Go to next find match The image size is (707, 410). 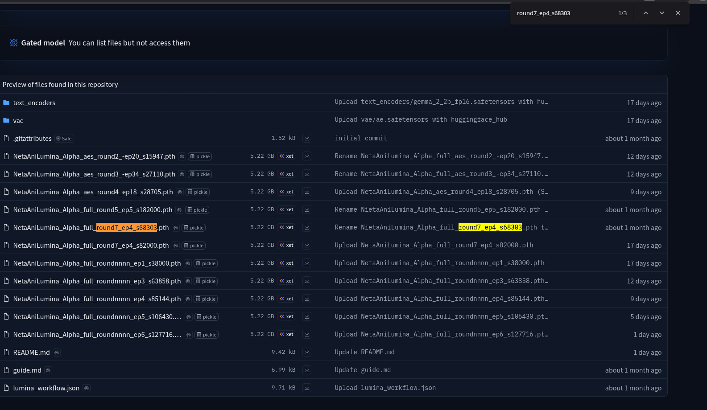point(662,13)
